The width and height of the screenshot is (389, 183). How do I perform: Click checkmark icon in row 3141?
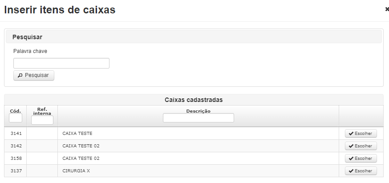pos(351,134)
